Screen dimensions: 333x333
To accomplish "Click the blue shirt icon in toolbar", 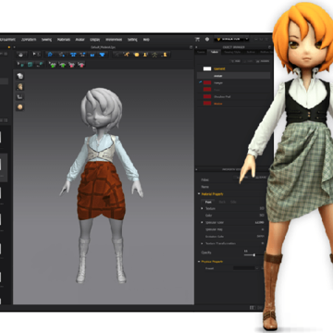I will [73, 55].
